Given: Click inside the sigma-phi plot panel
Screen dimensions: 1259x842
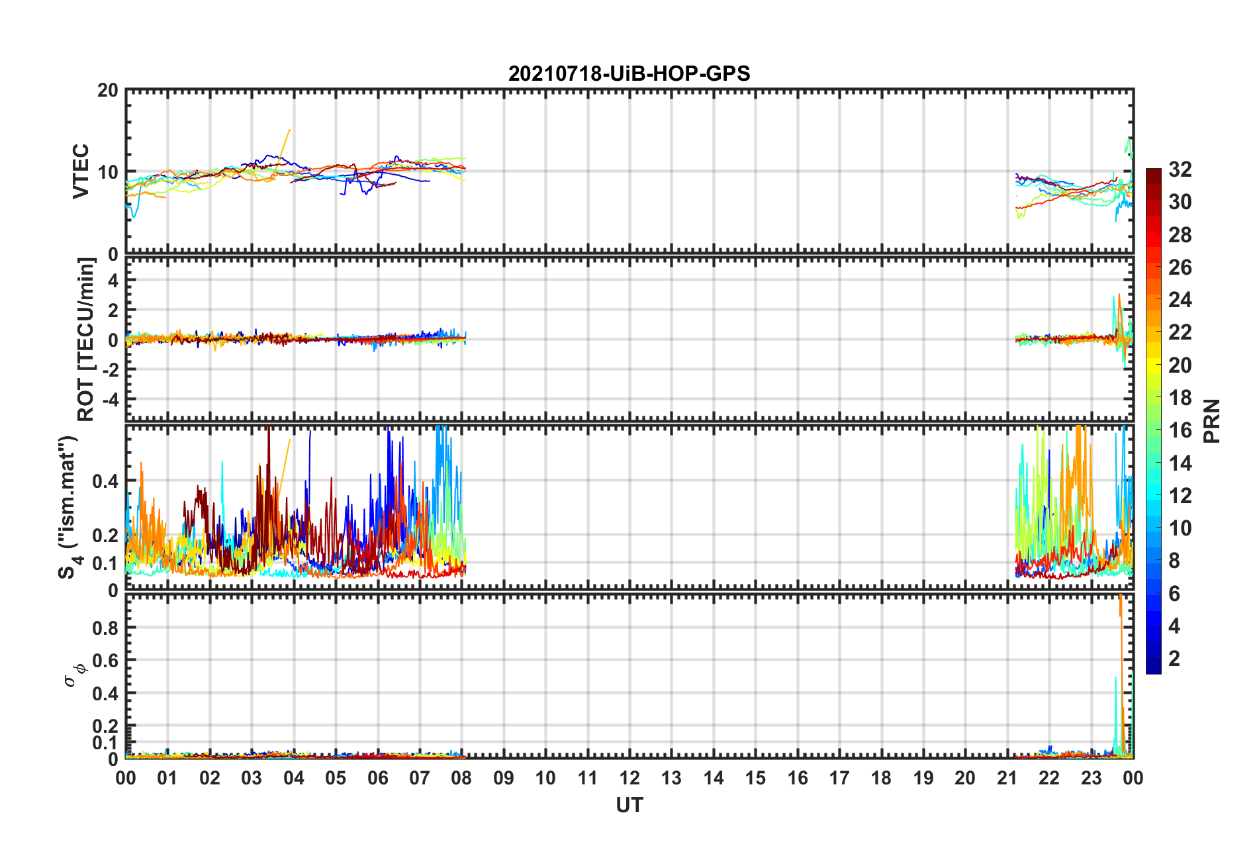Looking at the screenshot, I should (629, 676).
